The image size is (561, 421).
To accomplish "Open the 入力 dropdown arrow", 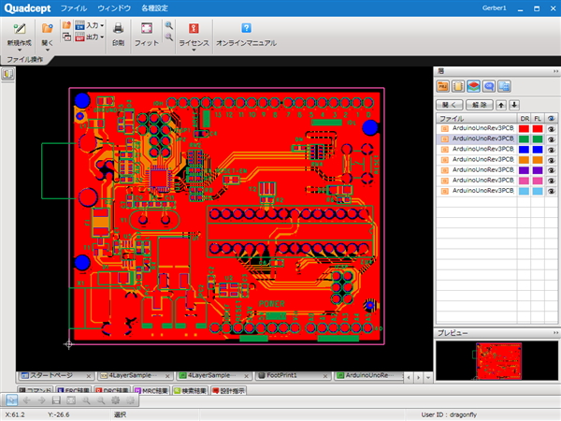I will [x=100, y=25].
